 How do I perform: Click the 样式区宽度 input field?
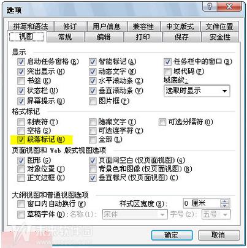pyautogui.click(x=202, y=203)
